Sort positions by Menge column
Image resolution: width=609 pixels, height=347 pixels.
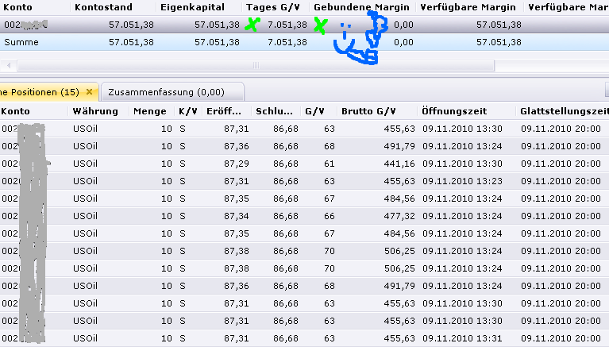149,111
